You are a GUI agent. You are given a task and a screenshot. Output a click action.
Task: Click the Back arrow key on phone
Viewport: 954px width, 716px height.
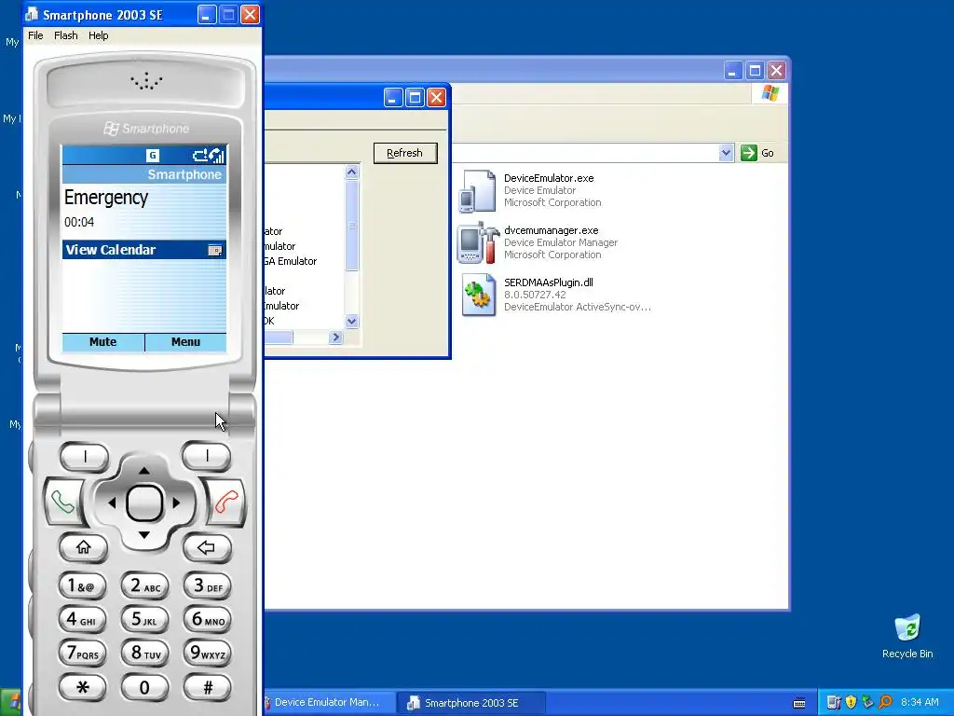point(207,546)
